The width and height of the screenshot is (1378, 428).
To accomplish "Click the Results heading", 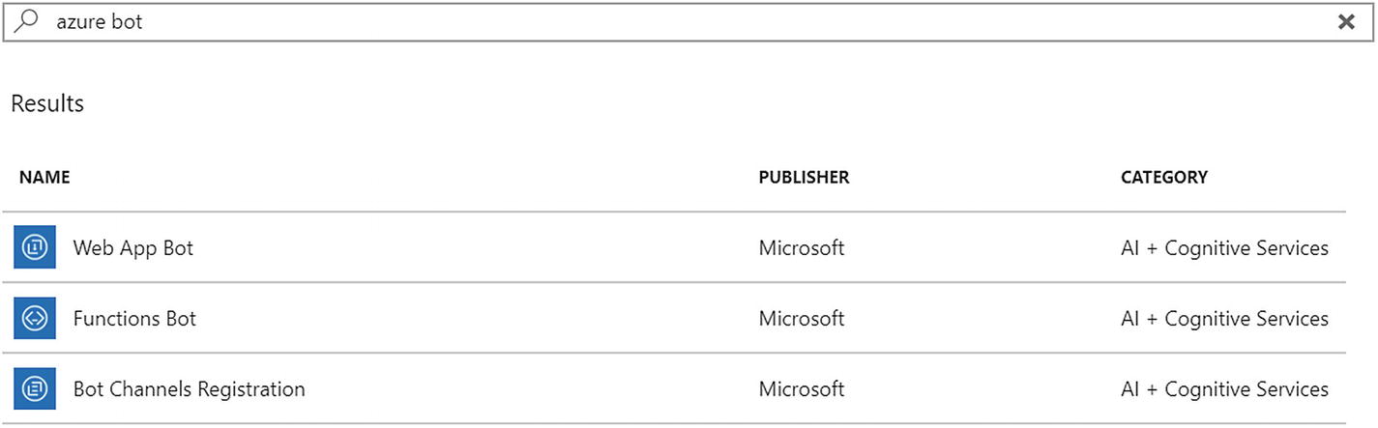I will tap(47, 103).
